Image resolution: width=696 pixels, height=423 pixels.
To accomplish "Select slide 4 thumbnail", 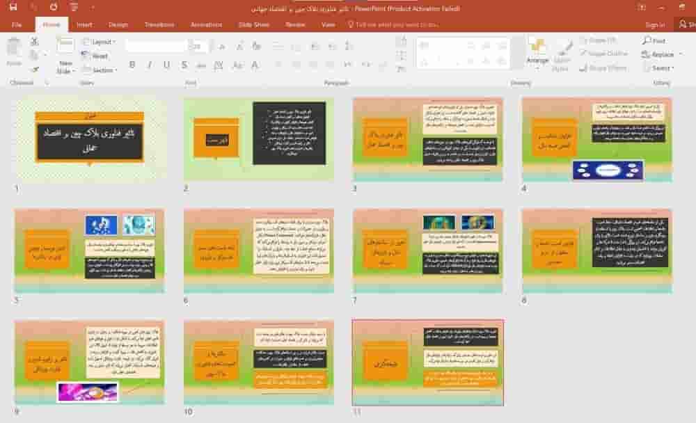I will click(x=597, y=141).
